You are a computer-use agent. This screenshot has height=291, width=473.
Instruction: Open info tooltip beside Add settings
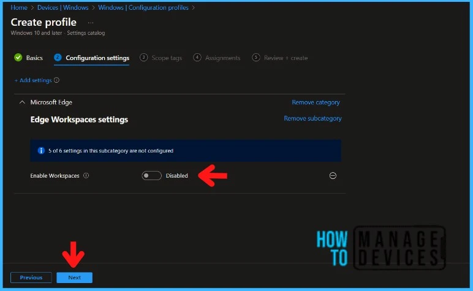56,80
